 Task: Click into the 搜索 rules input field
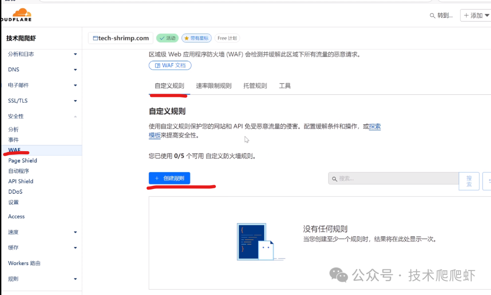click(393, 178)
